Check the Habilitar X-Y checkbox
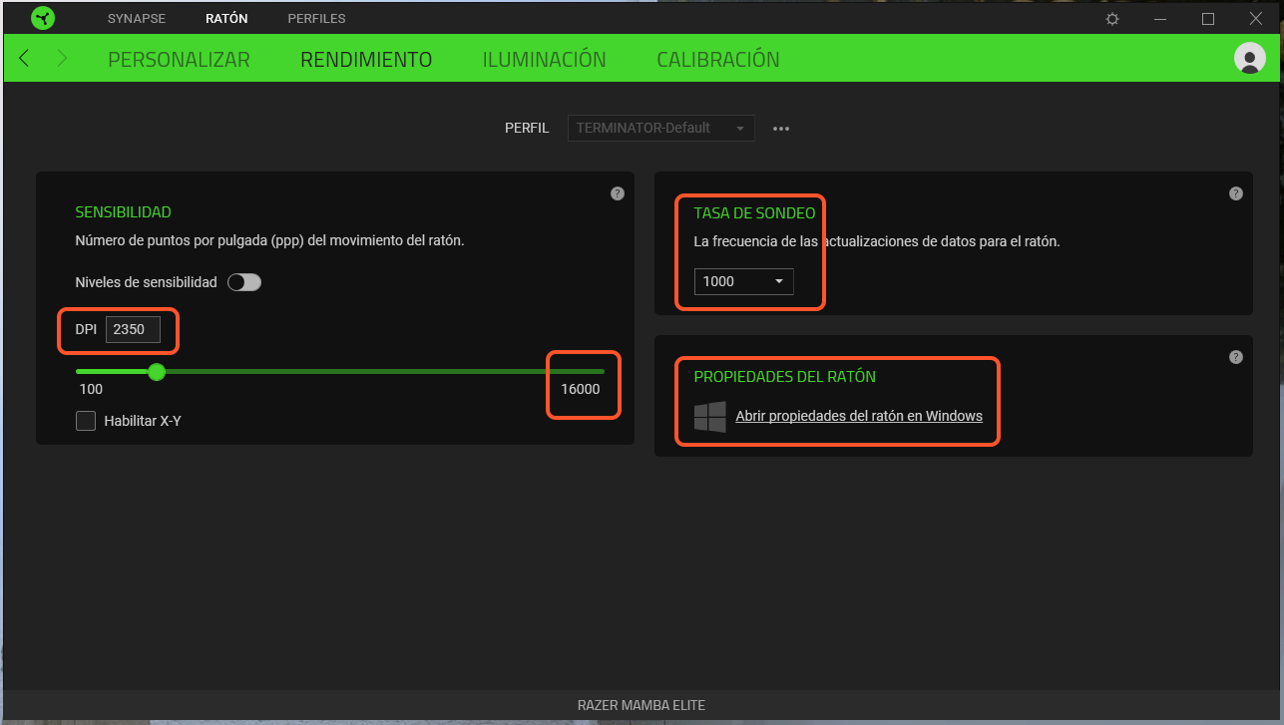Viewport: 1284px width, 725px height. [86, 421]
